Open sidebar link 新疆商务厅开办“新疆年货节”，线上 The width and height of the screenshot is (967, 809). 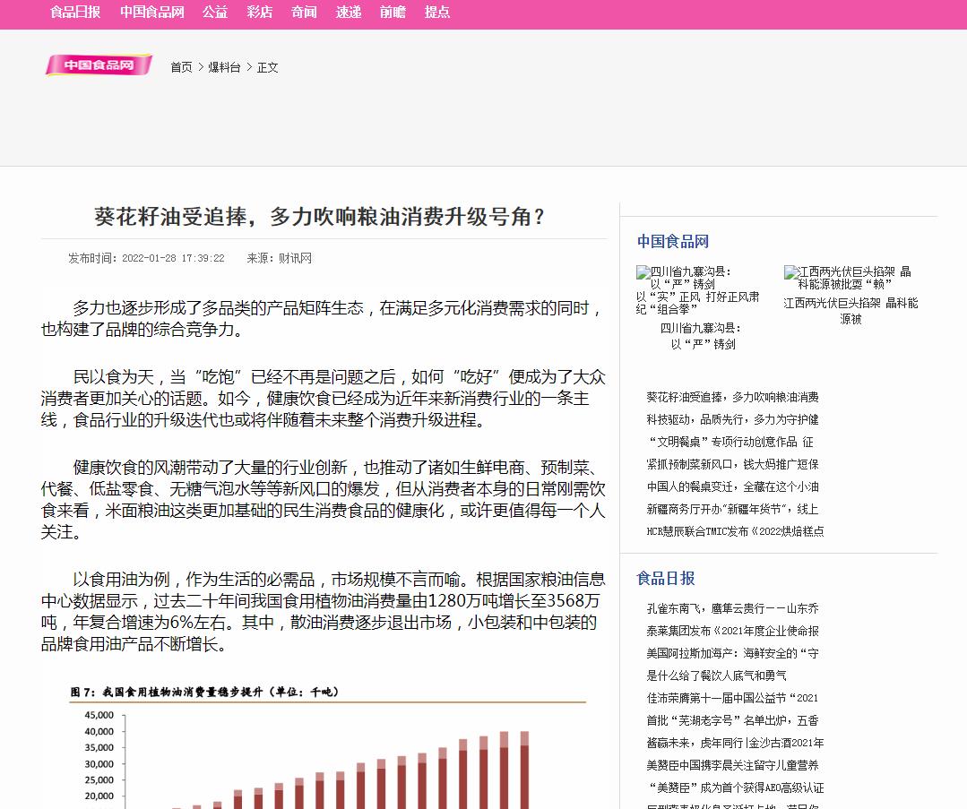(x=732, y=509)
